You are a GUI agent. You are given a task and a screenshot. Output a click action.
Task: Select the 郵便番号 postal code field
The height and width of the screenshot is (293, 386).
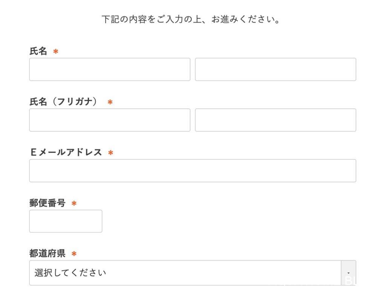[66, 221]
